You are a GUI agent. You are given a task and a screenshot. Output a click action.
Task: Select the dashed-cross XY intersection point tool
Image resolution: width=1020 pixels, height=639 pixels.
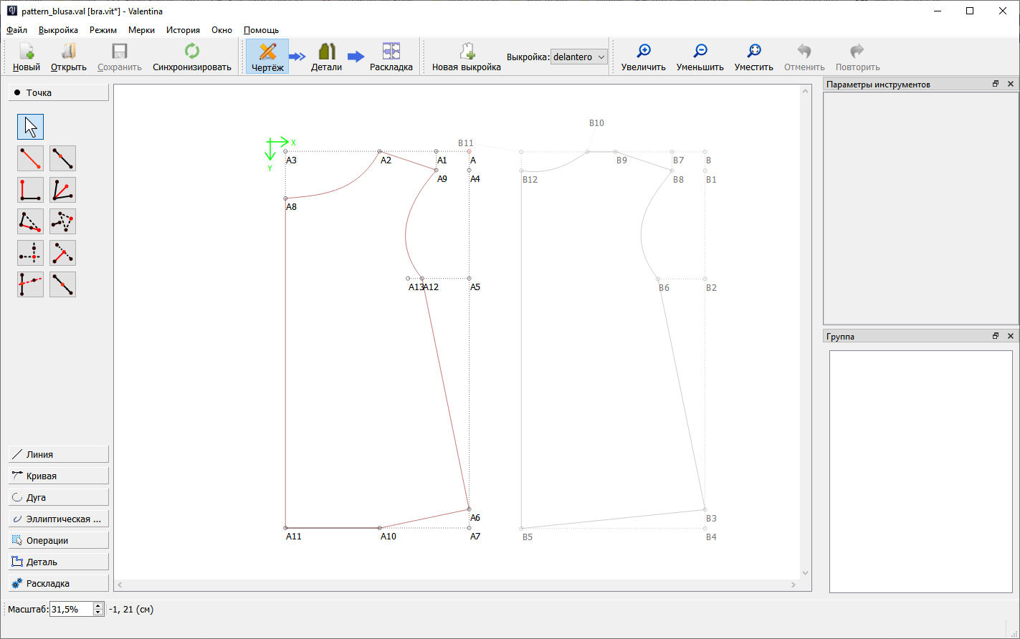(30, 253)
